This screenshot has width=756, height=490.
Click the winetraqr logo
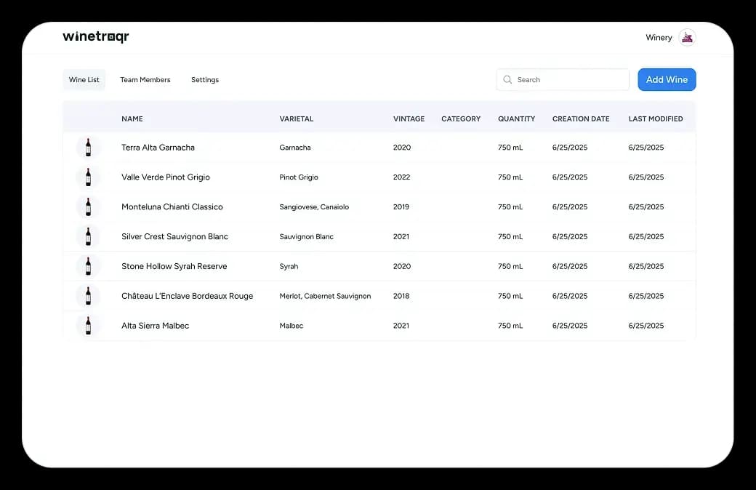coord(96,36)
